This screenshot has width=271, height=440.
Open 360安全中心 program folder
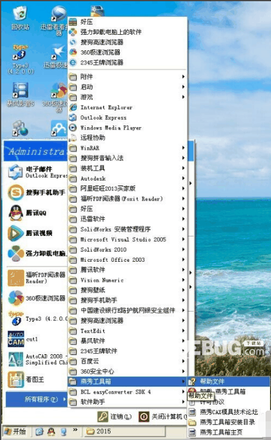(128, 371)
